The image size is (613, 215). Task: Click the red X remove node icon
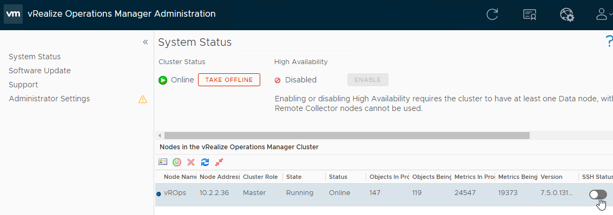pos(191,162)
